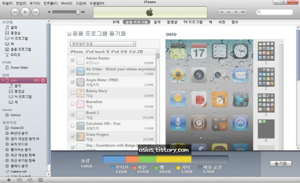Viewport: 300px width, 183px height.
Task: Switch to album list view icon
Action: (x=229, y=12)
